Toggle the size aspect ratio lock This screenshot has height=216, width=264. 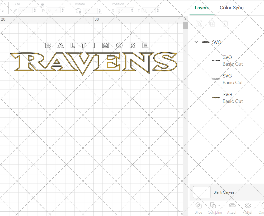pyautogui.click(x=43, y=5)
